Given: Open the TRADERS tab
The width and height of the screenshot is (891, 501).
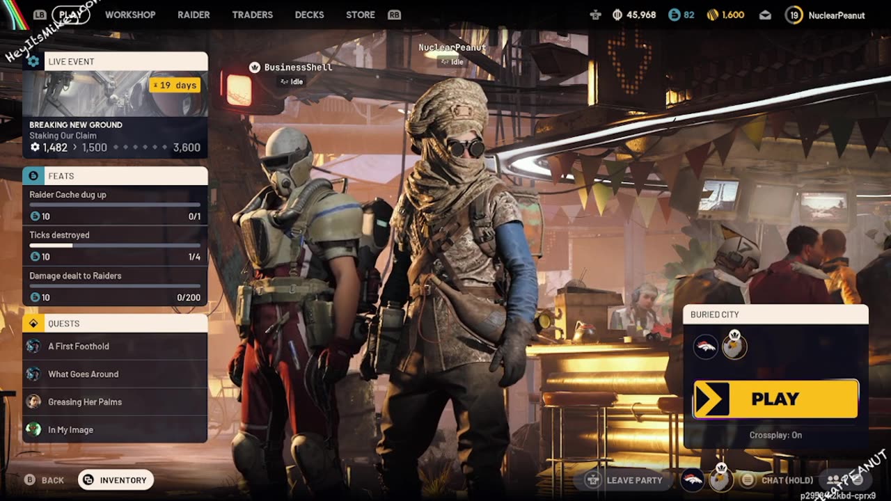Looking at the screenshot, I should coord(252,15).
